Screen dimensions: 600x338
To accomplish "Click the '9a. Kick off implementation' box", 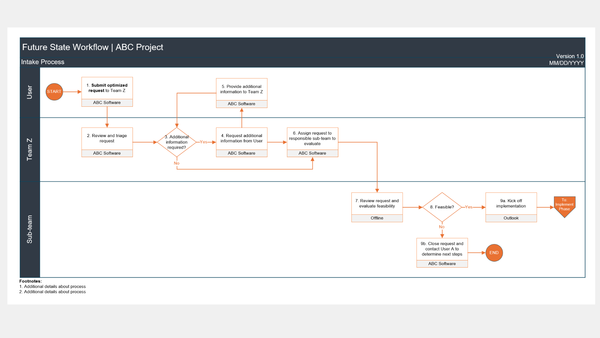I will (511, 204).
